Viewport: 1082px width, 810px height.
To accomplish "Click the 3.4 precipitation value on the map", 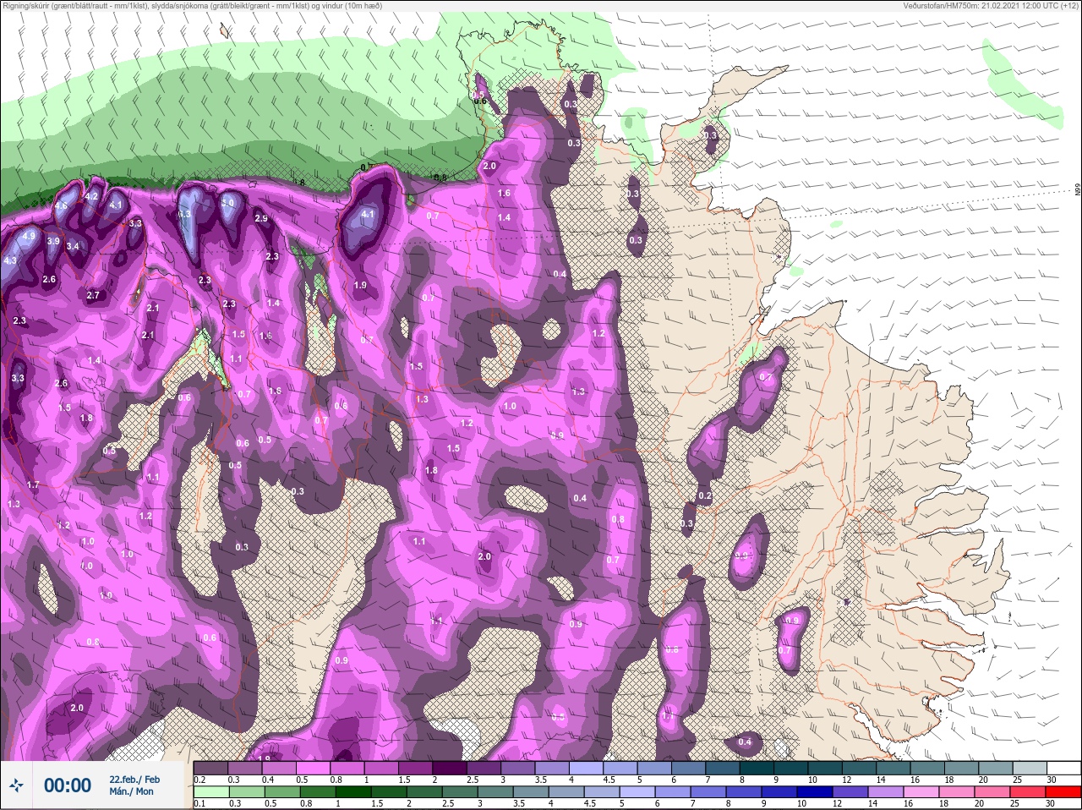I will 74,247.
